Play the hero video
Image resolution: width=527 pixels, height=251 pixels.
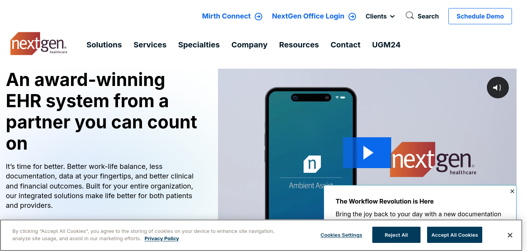click(367, 153)
